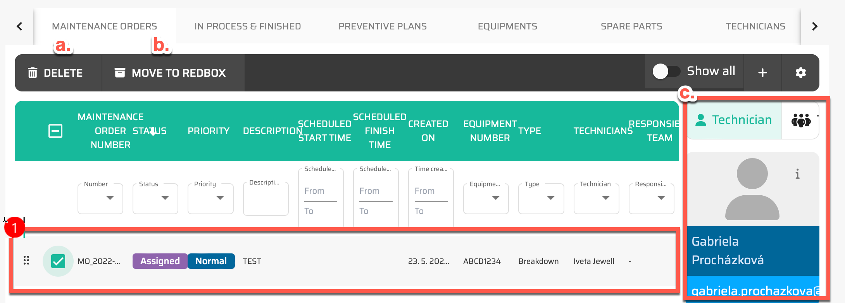This screenshot has height=303, width=845.
Task: Toggle the header select-all checkbox
Action: [55, 131]
